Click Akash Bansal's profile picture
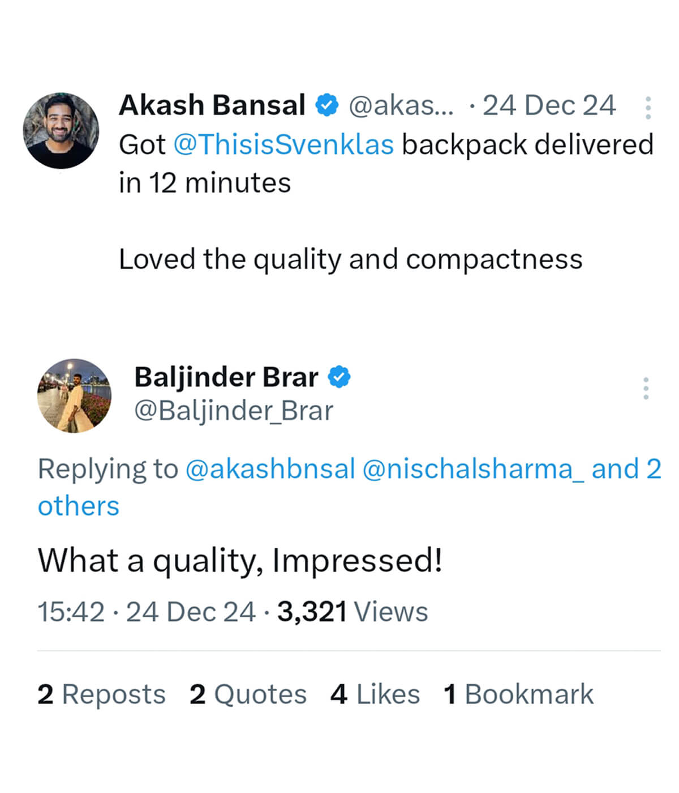 tap(61, 131)
